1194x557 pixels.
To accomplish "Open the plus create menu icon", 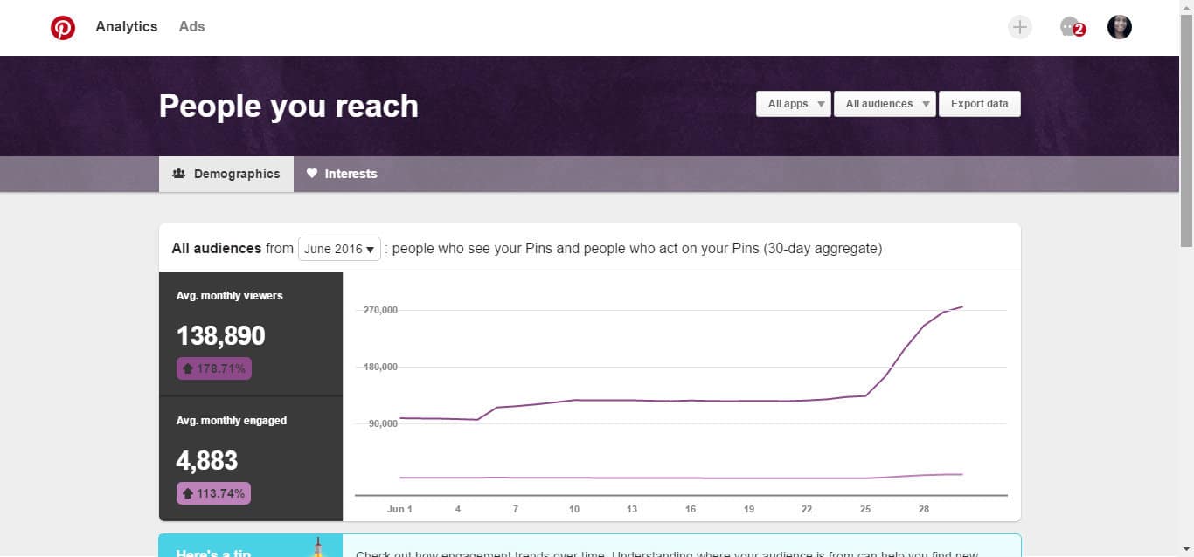I will tap(1019, 27).
